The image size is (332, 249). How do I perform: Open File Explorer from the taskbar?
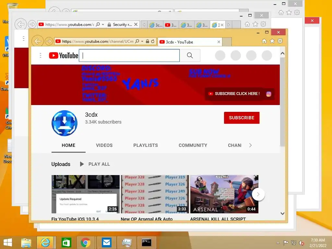point(26,243)
